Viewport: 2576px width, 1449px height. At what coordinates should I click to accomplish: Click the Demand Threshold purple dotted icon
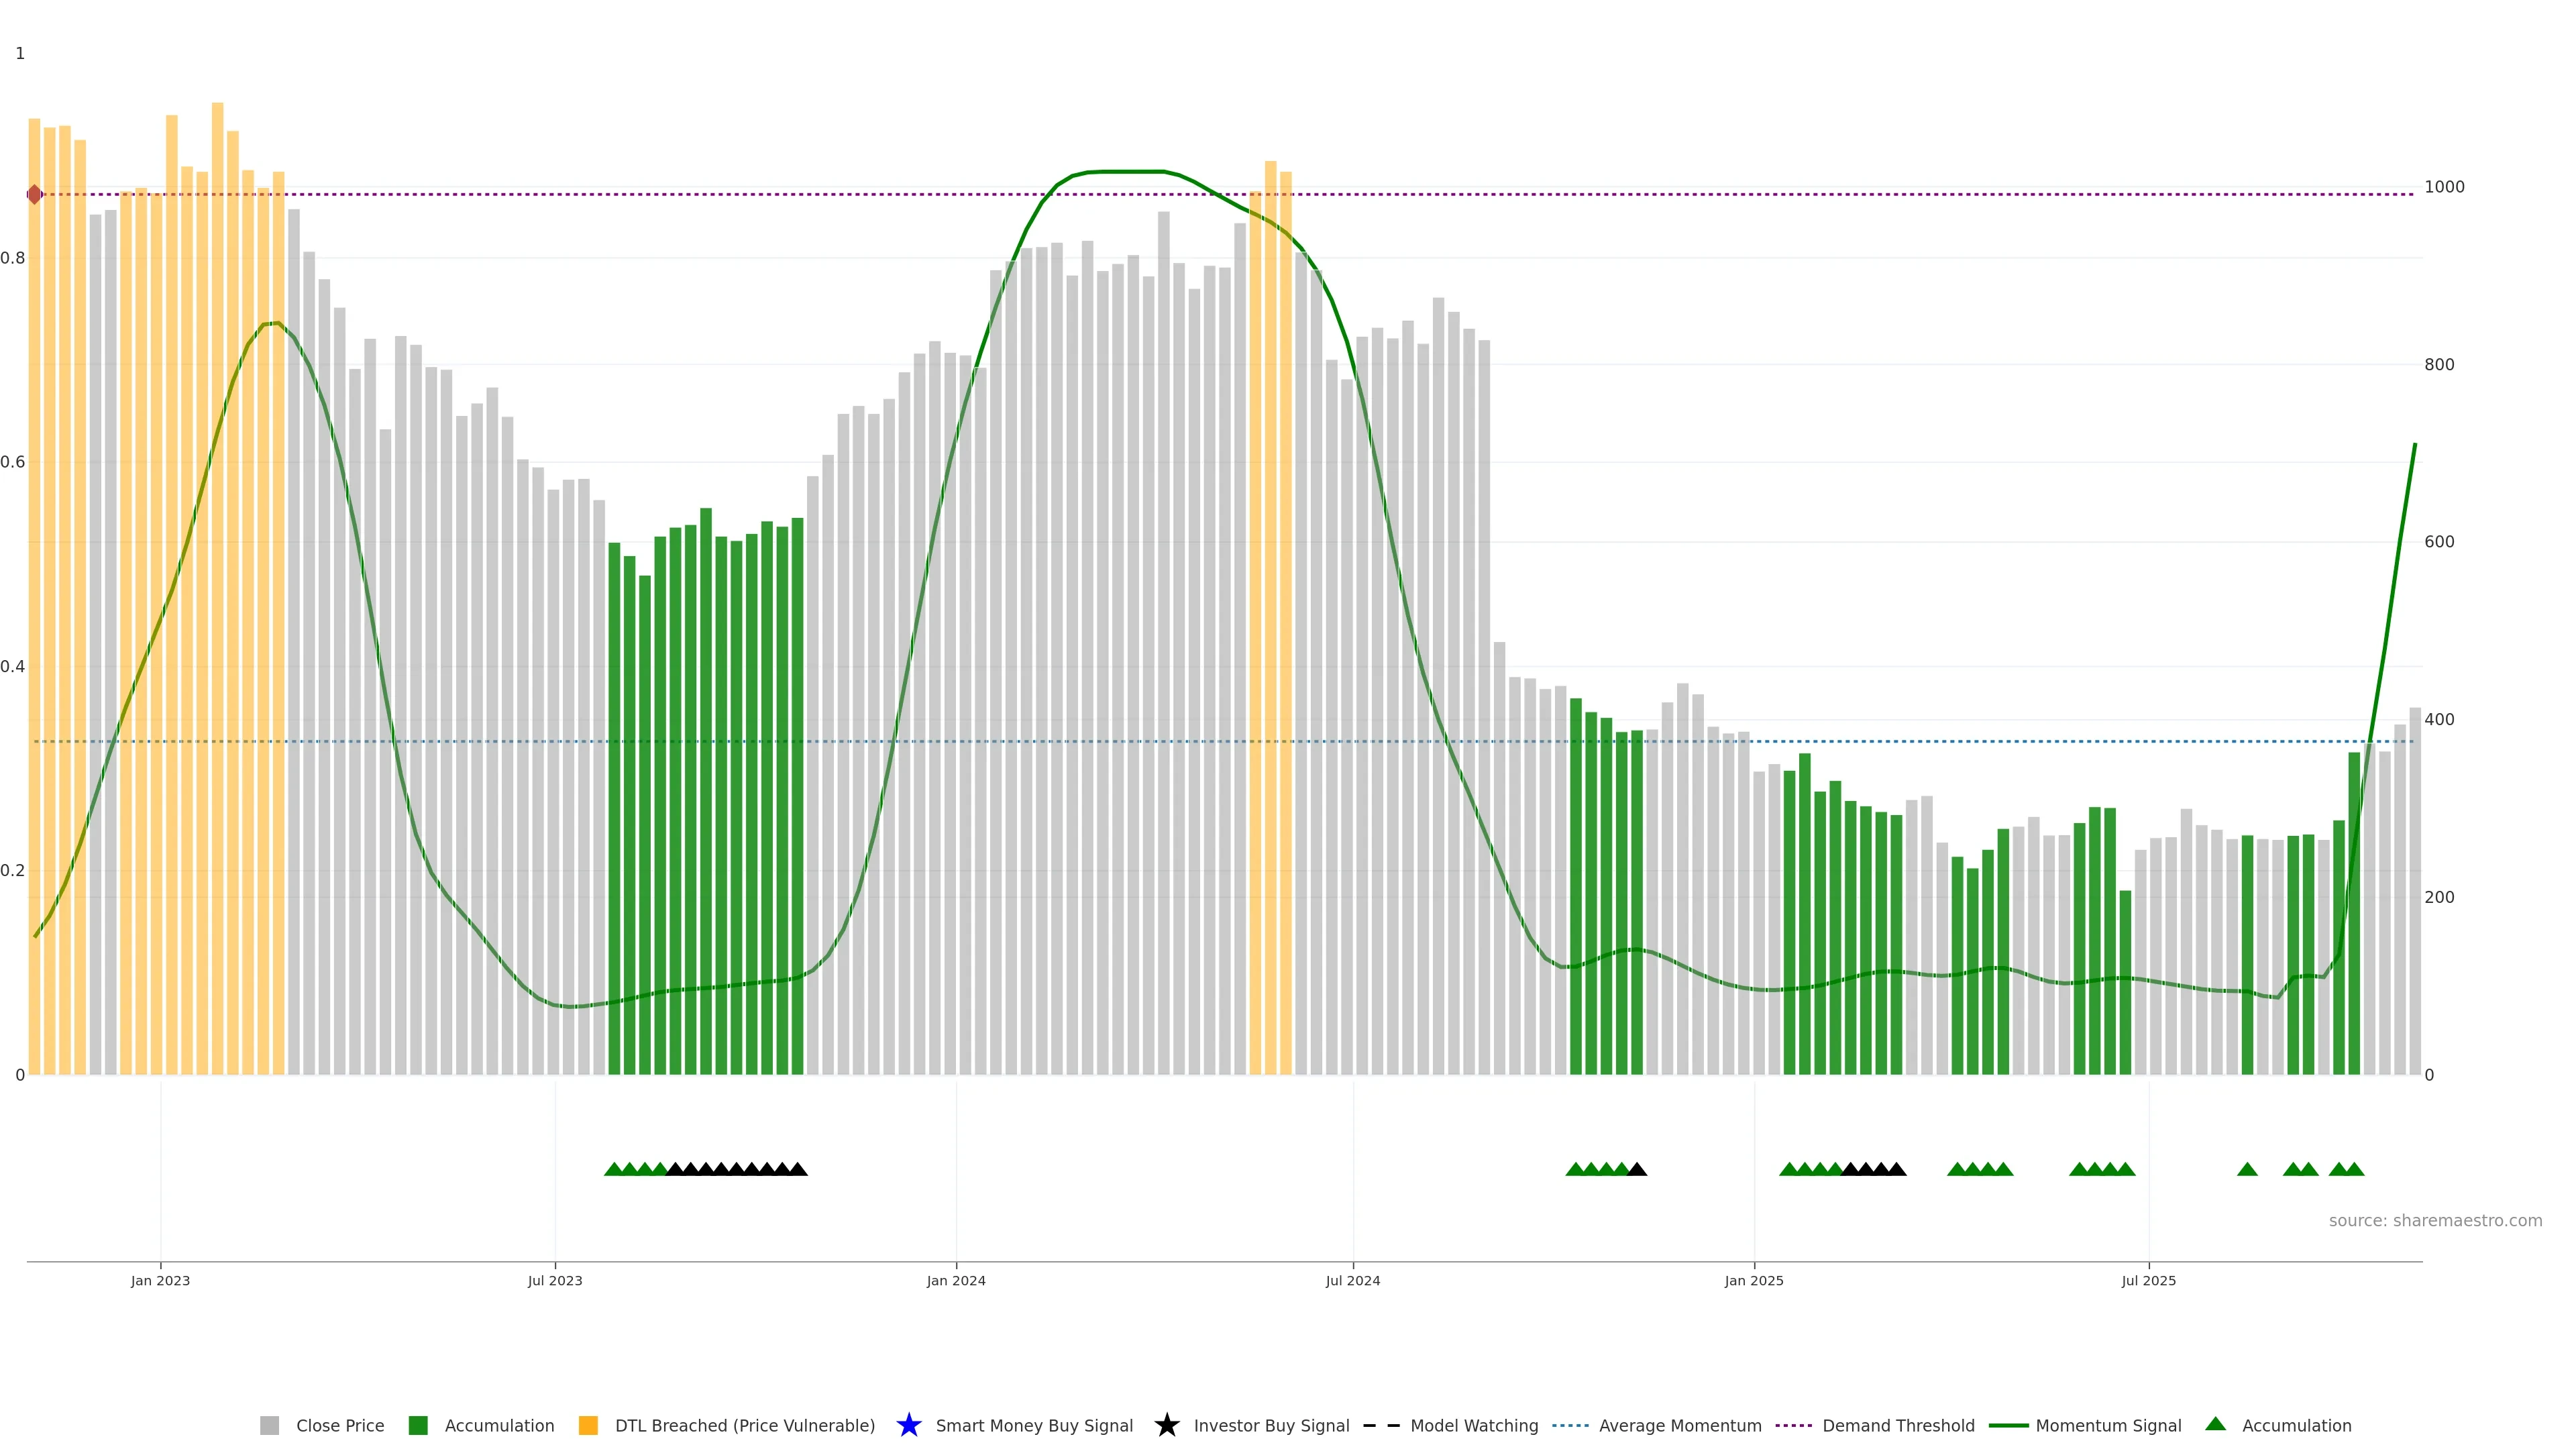tap(1793, 1425)
